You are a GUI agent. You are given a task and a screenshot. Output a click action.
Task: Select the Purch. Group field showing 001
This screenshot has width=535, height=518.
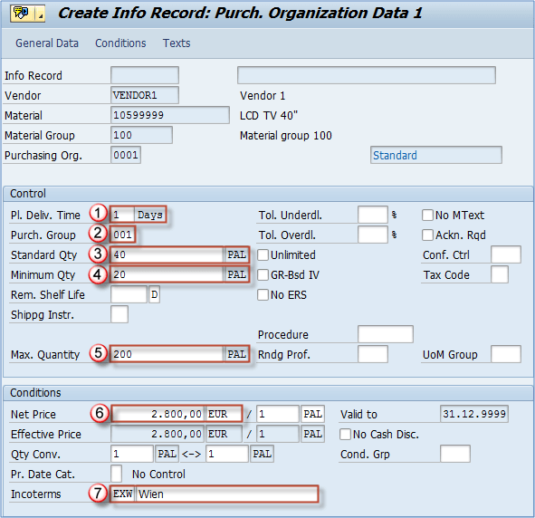(123, 235)
